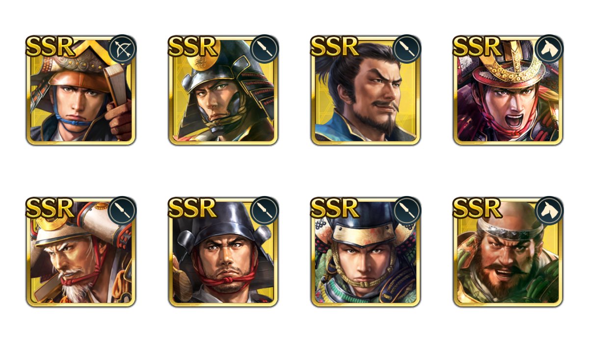
Task: Pick the shouting samurai in red-gold helmet
Action: 508,92
